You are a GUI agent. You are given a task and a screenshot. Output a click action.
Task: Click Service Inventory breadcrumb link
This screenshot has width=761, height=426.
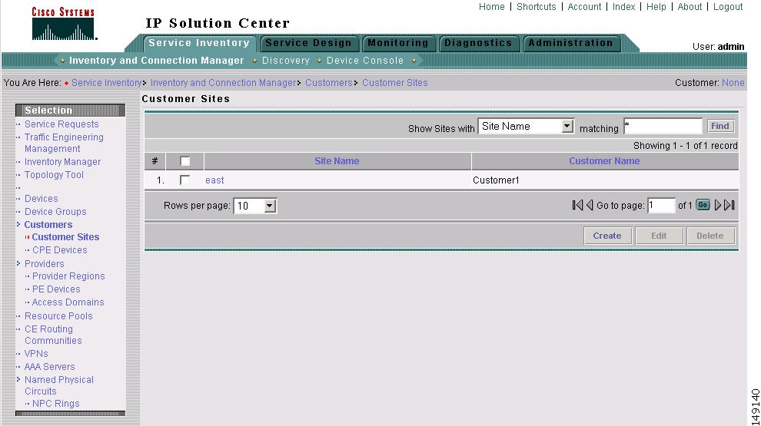pyautogui.click(x=106, y=83)
